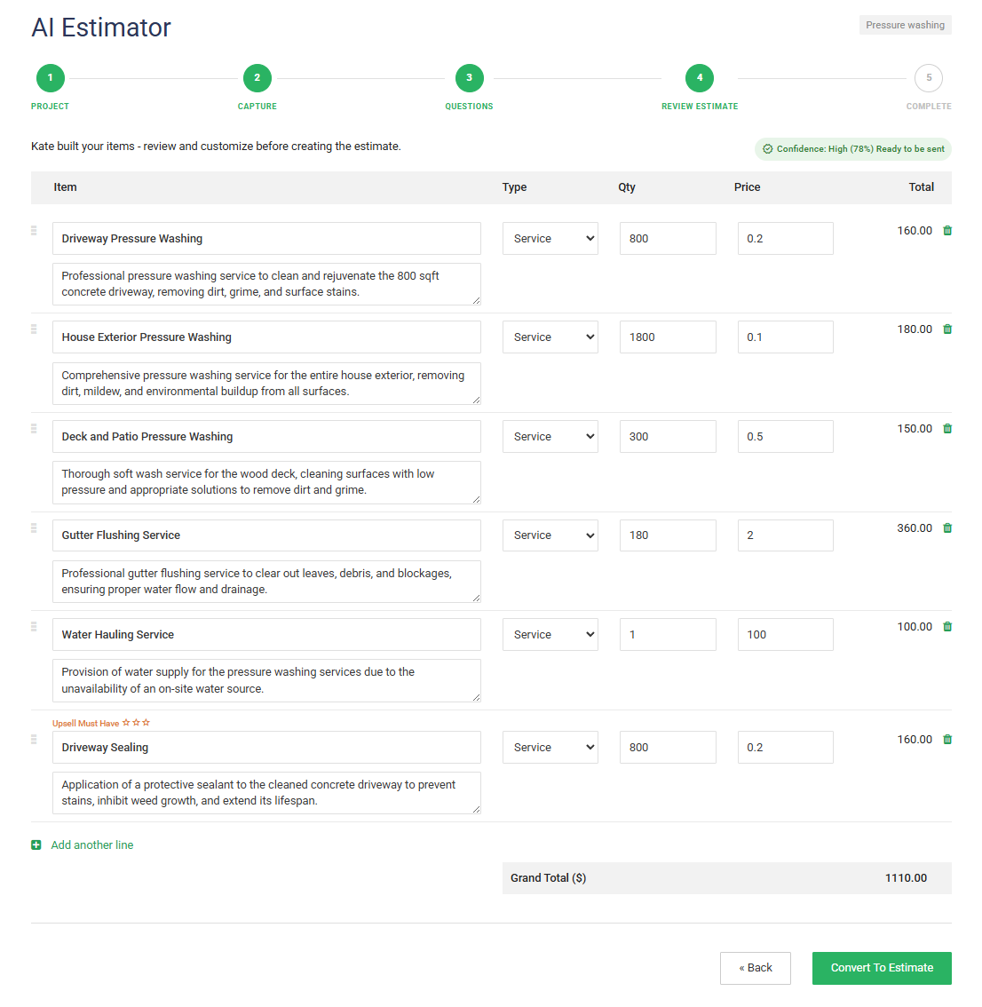Remove the Water Hauling Service line
Viewport: 982px width, 1007px height.
pyautogui.click(x=947, y=627)
